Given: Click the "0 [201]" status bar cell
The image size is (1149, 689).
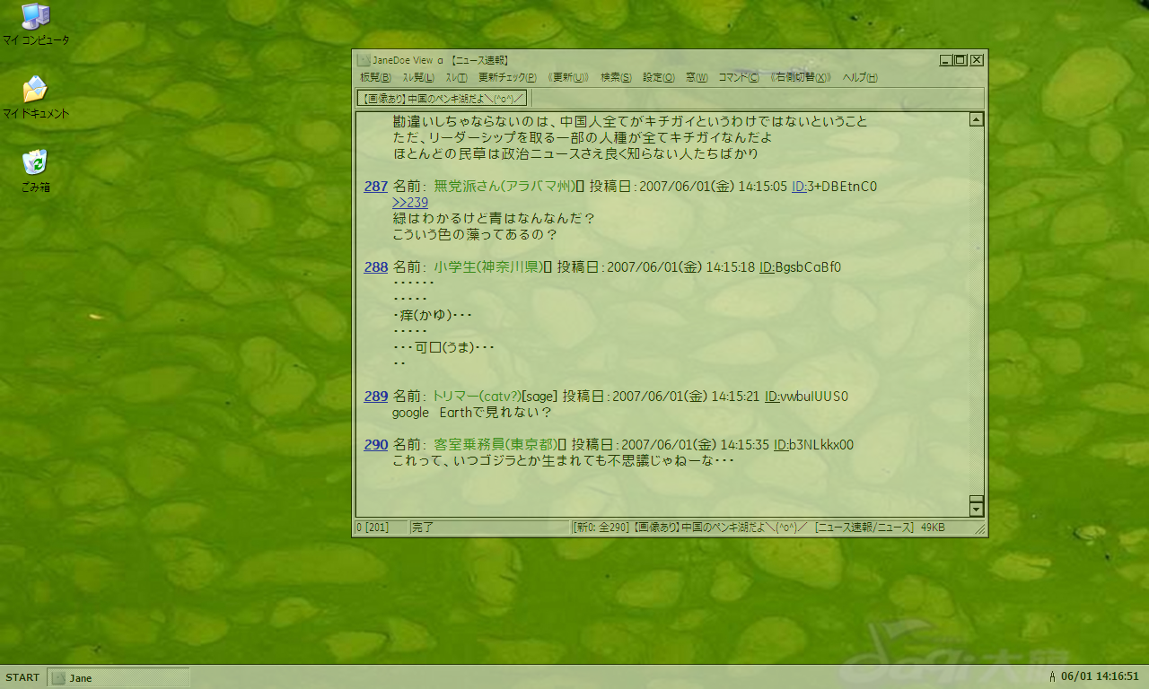Looking at the screenshot, I should coord(381,528).
